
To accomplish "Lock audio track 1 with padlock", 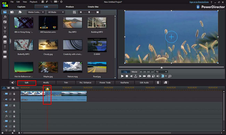I will coord(14,99).
